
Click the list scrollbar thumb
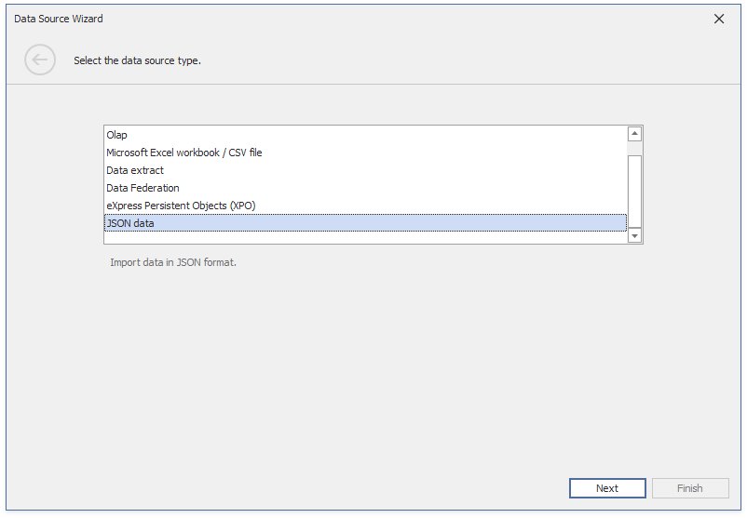[x=634, y=191]
